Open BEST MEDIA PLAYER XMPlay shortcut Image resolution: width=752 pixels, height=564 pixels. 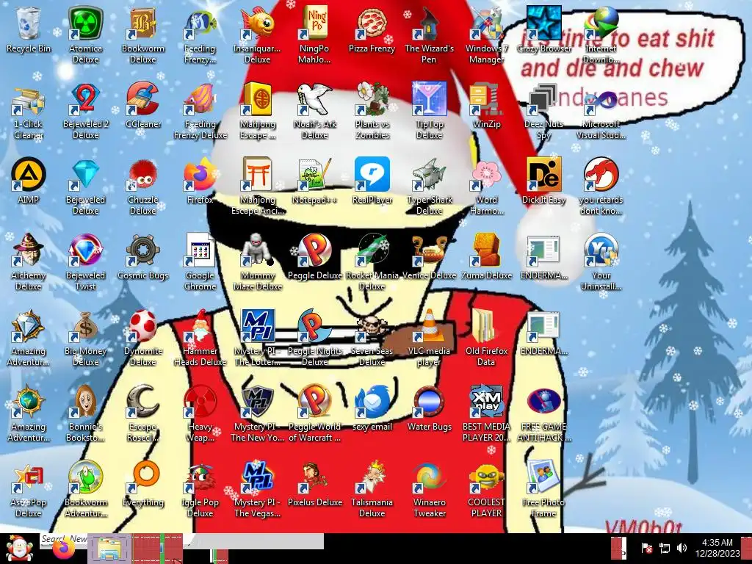pos(486,413)
